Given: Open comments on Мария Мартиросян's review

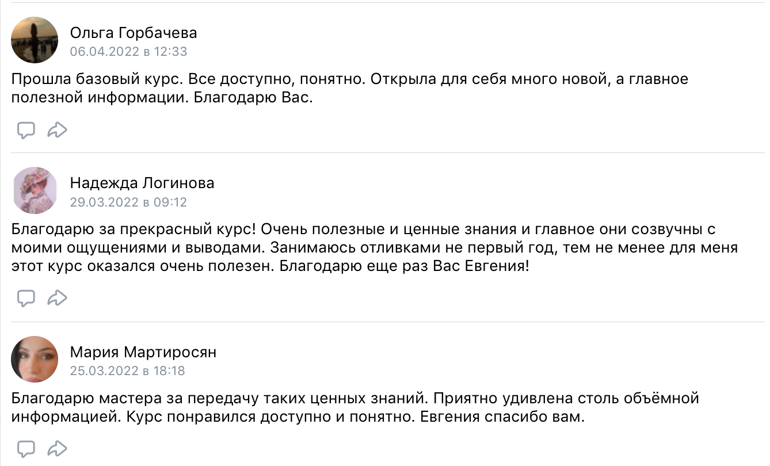Looking at the screenshot, I should [x=26, y=448].
